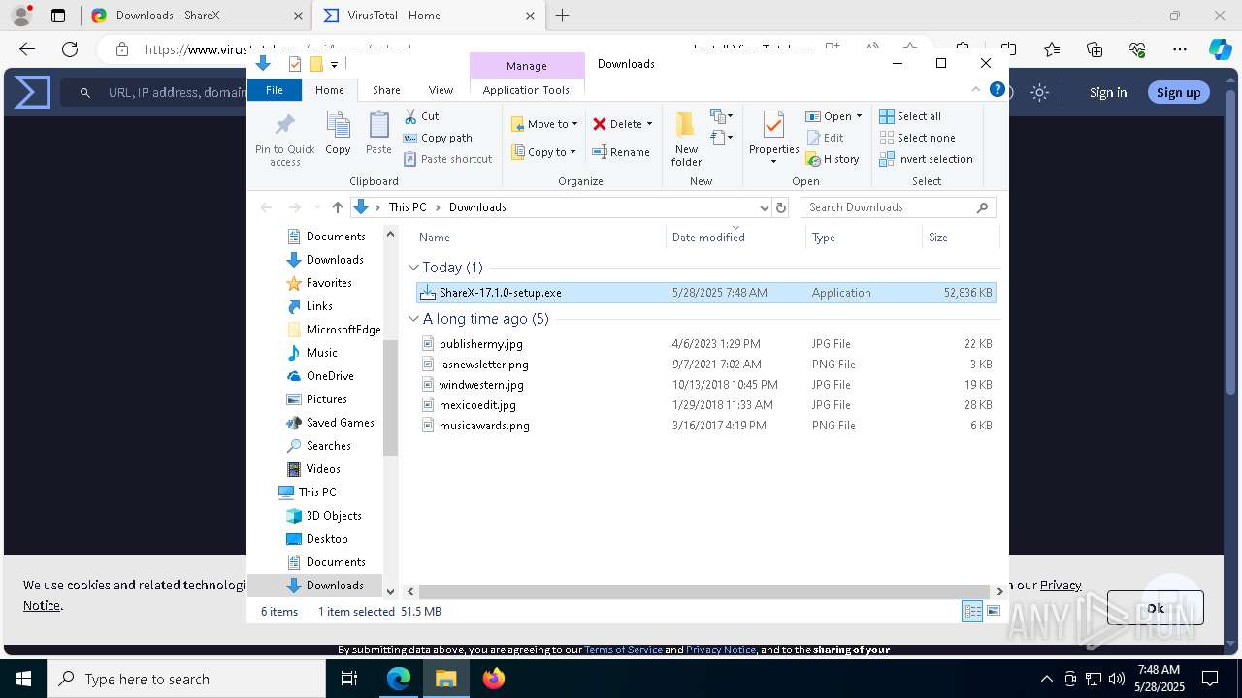Go up one folder level
1242x698 pixels.
(x=338, y=207)
